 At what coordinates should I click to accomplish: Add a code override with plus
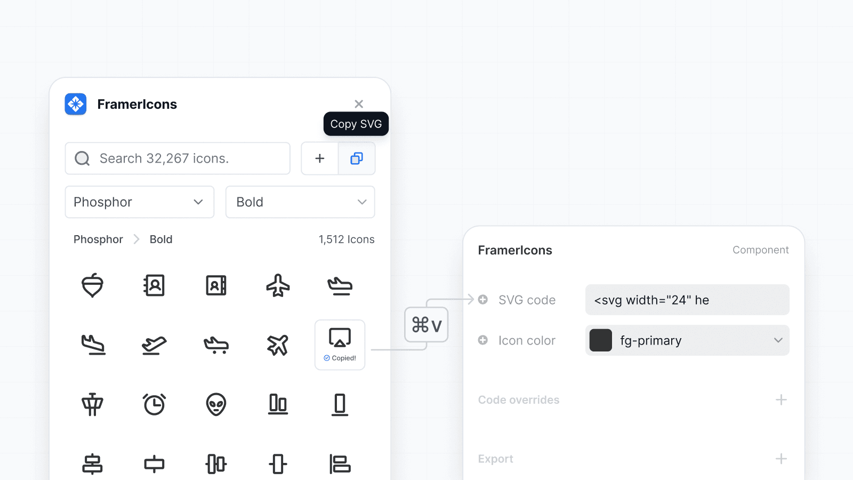[781, 400]
